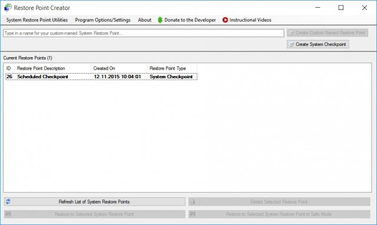Image resolution: width=377 pixels, height=225 pixels.
Task: Click the Restore Point Creator app icon
Action: [8, 8]
